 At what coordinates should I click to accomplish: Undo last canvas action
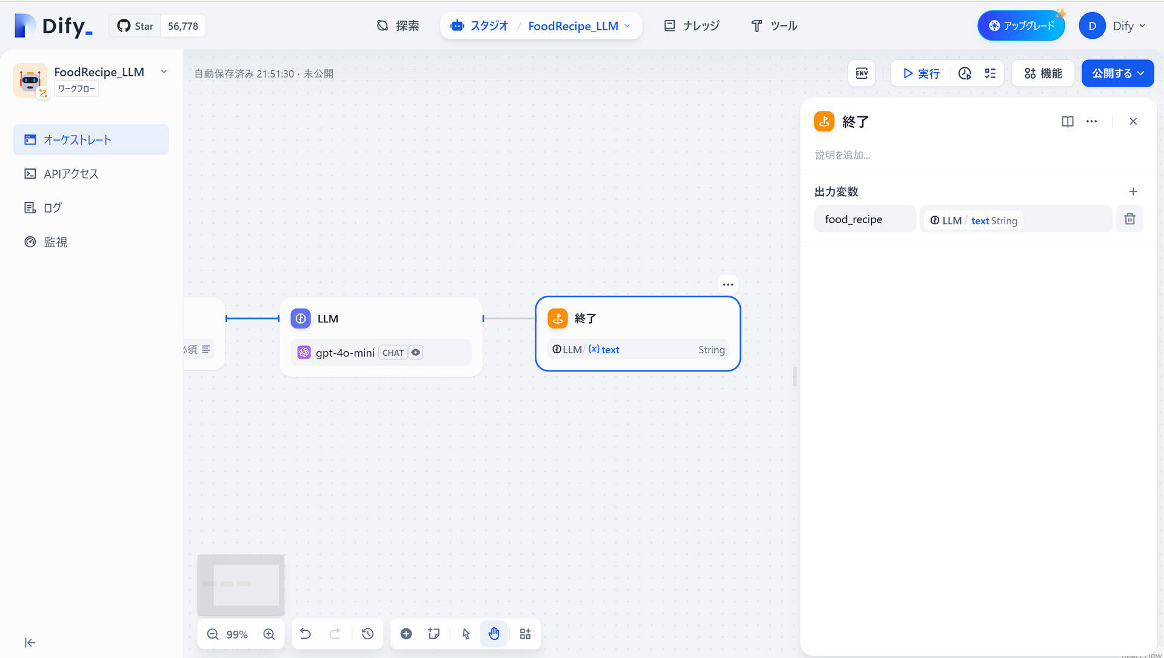[x=306, y=634]
